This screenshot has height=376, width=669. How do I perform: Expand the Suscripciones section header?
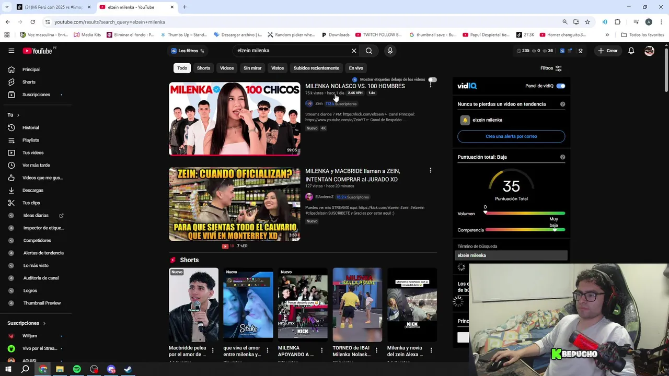pyautogui.click(x=27, y=323)
